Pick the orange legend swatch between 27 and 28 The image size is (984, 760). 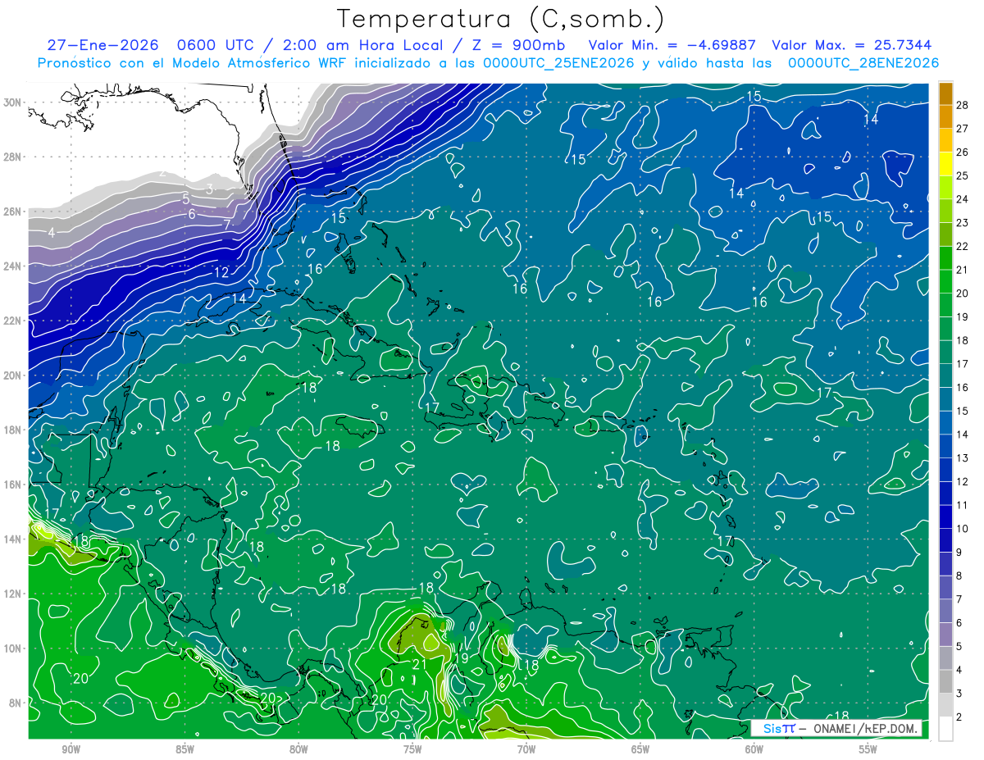tap(945, 116)
